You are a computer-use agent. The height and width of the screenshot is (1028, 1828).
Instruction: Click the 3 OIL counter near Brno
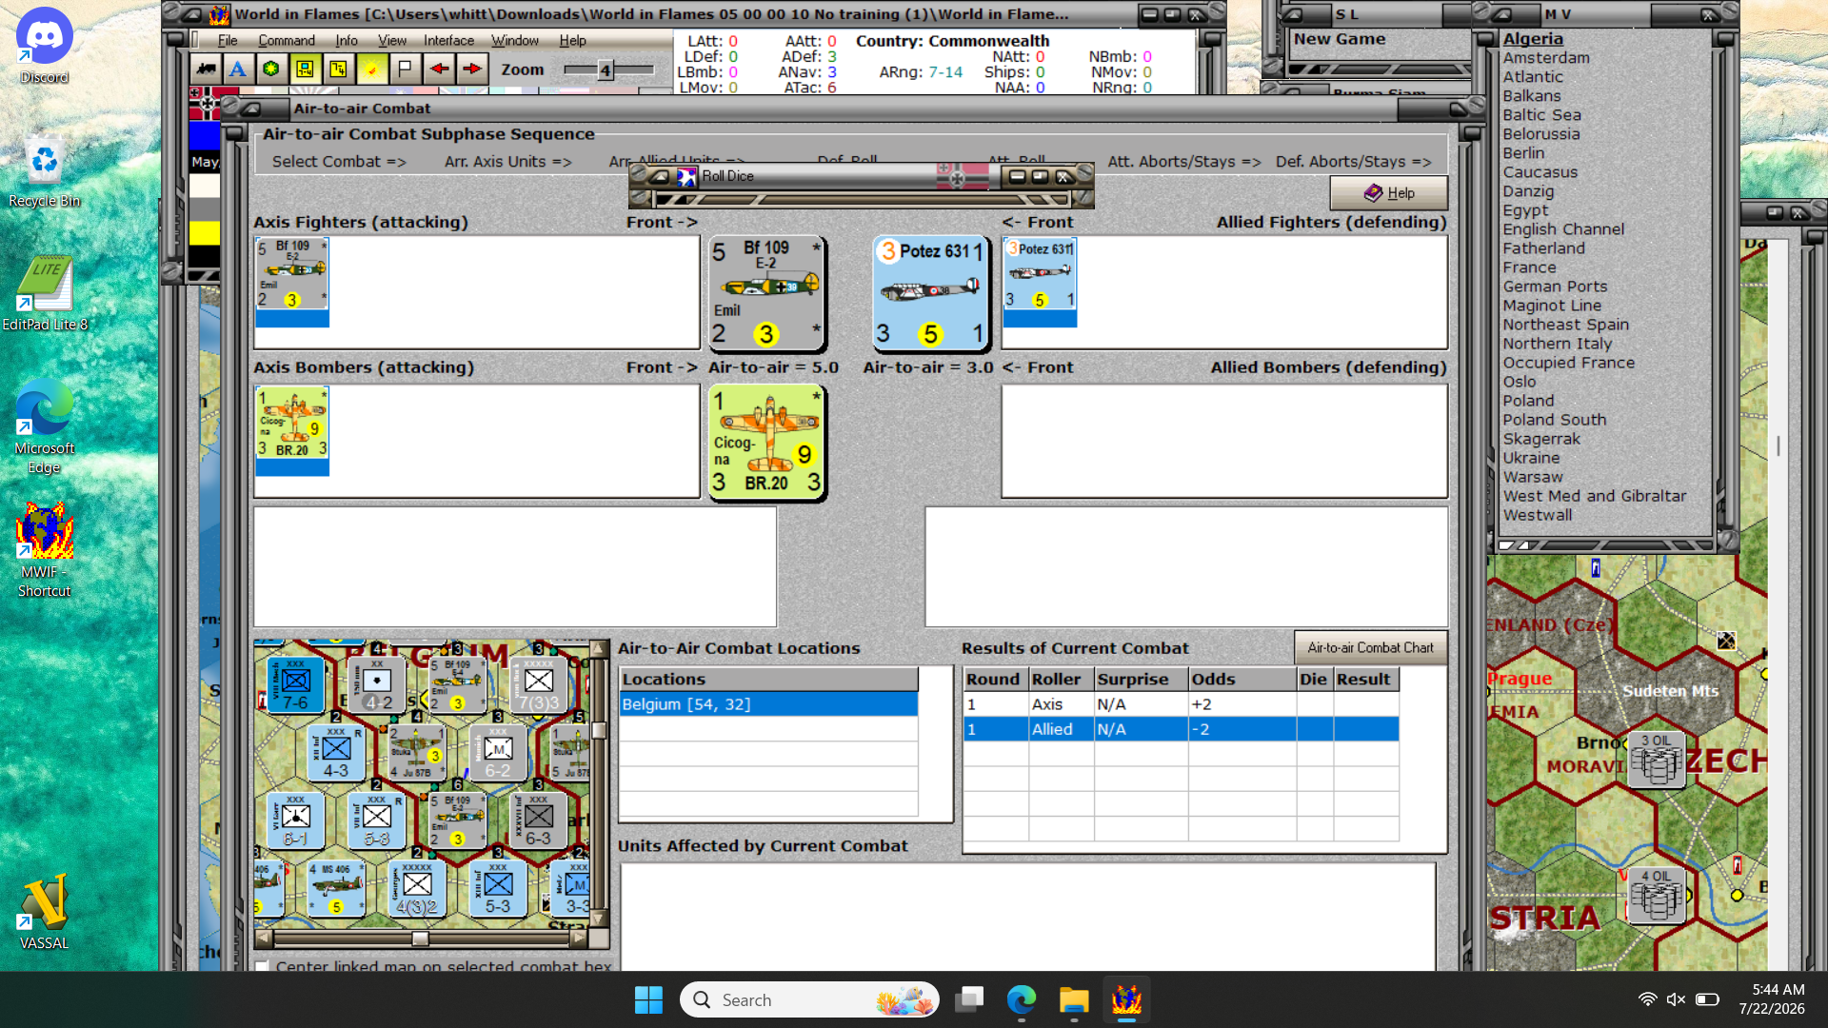coord(1657,760)
